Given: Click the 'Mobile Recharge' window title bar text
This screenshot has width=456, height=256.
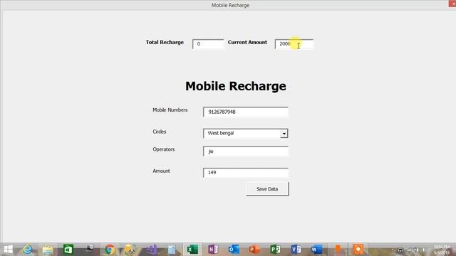Looking at the screenshot, I should click(230, 5).
